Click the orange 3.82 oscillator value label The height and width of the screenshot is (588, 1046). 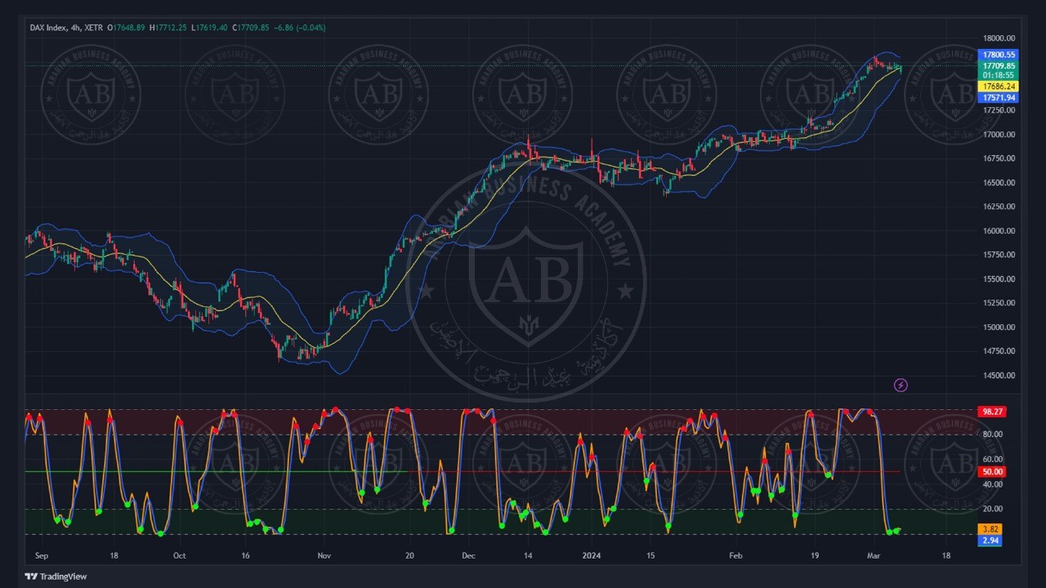point(990,530)
